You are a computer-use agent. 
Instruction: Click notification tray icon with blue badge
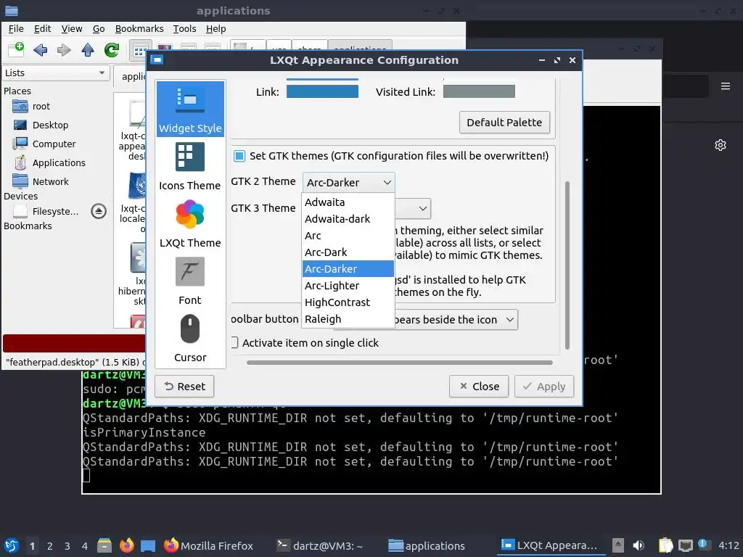704,545
